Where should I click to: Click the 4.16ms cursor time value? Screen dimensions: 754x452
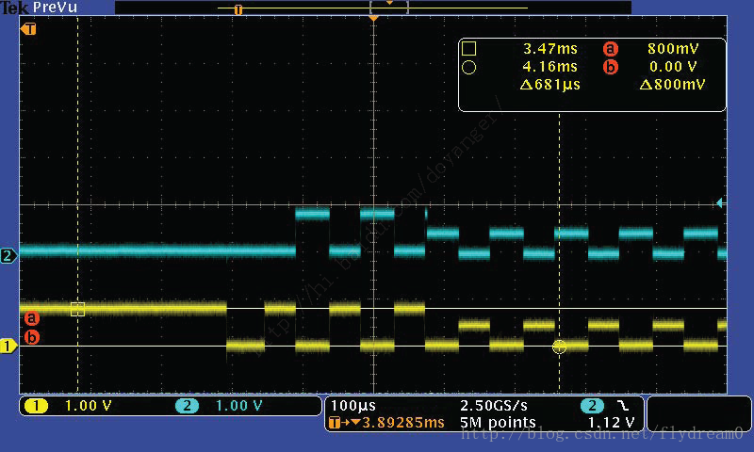pyautogui.click(x=550, y=67)
